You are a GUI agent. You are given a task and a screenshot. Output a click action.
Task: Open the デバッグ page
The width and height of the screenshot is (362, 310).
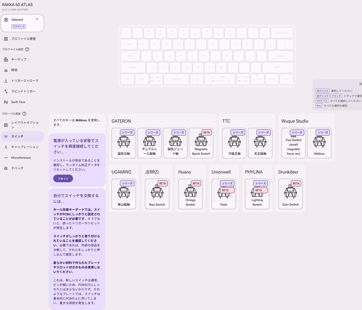[22, 168]
